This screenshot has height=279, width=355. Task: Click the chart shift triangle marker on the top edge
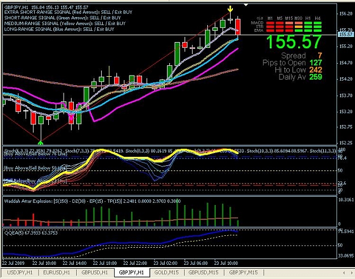pos(246,5)
